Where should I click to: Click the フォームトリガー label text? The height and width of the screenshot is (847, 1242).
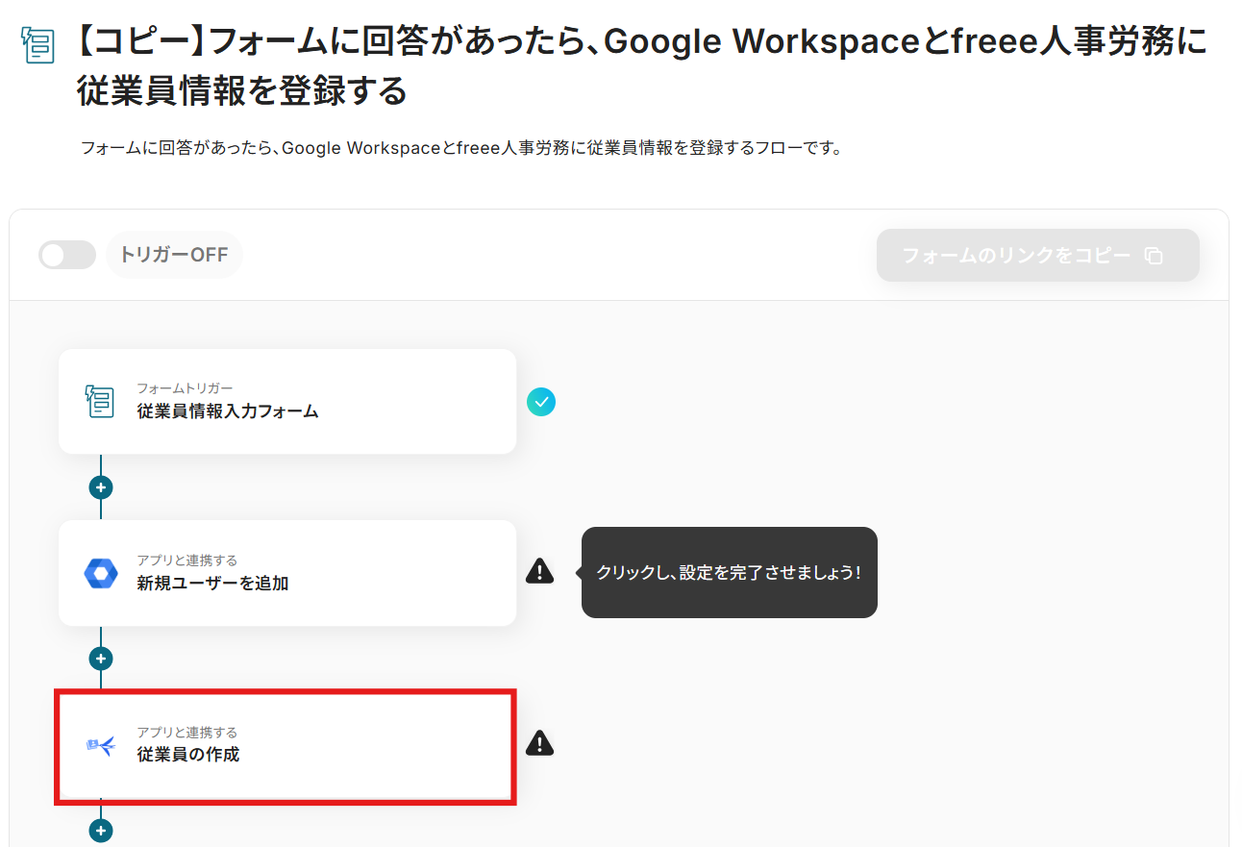coord(185,388)
